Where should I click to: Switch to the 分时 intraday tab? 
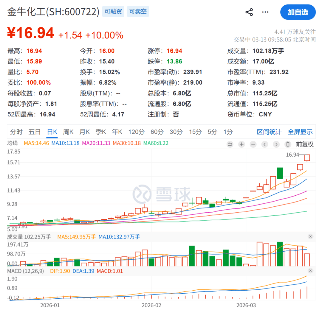click(16, 132)
